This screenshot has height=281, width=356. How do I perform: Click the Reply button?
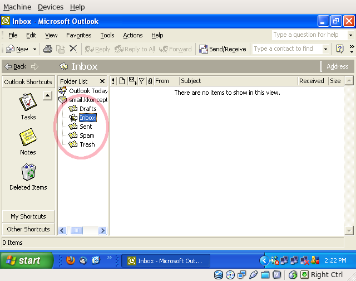pos(97,49)
